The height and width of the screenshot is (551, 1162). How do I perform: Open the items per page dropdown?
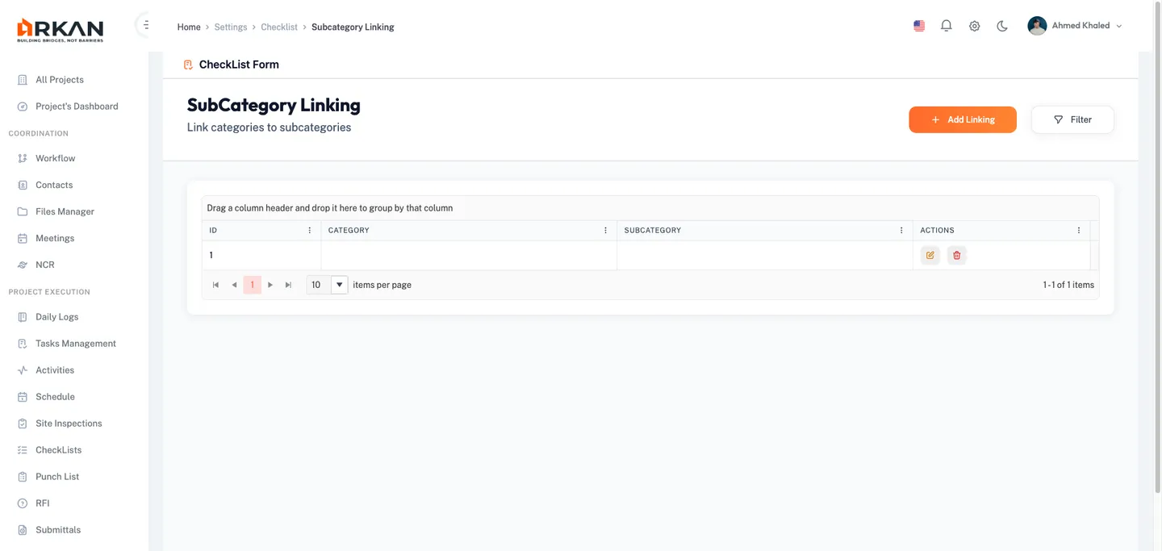point(339,284)
